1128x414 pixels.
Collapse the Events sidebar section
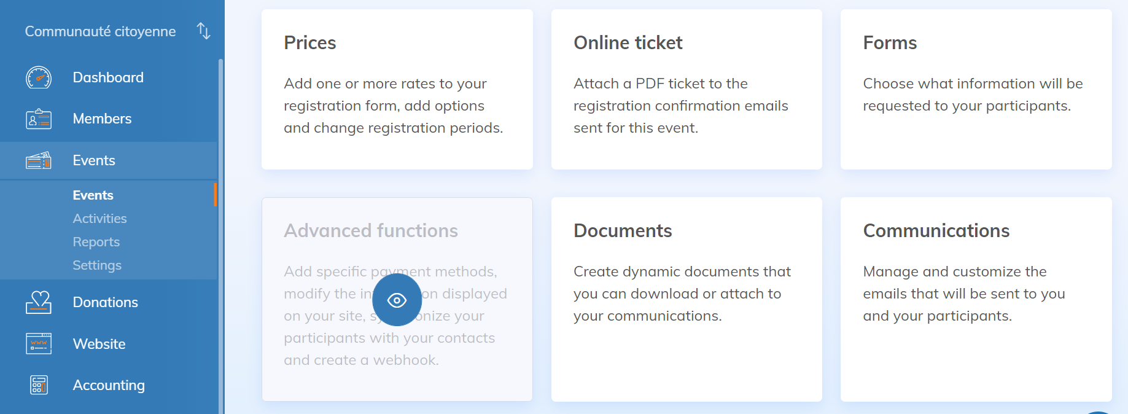pyautogui.click(x=94, y=160)
